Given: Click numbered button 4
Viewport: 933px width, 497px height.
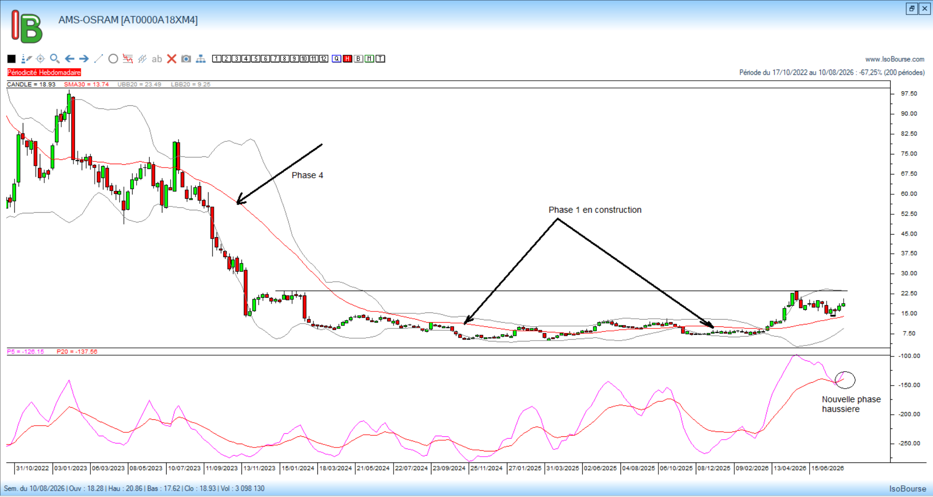Looking at the screenshot, I should pyautogui.click(x=246, y=59).
